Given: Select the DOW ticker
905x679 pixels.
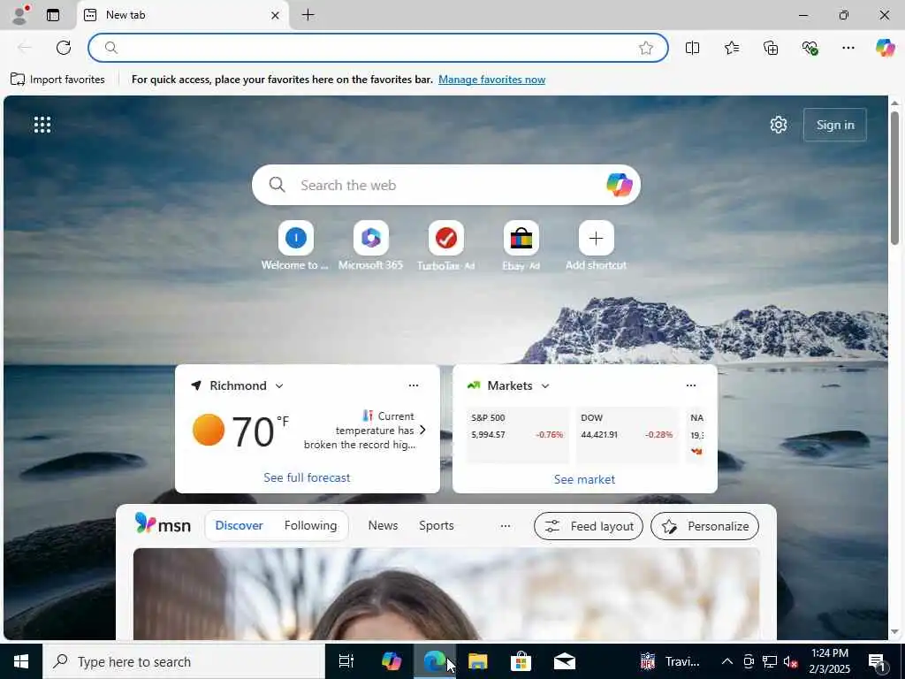Looking at the screenshot, I should coord(627,435).
